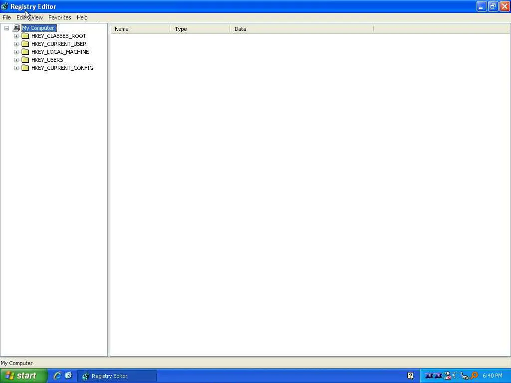This screenshot has height=383, width=511.
Task: Click the Registry Editor title bar icon
Action: (4, 6)
